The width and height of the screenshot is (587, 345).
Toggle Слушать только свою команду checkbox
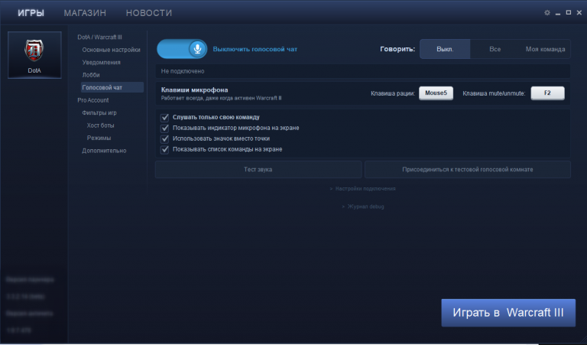pos(165,118)
